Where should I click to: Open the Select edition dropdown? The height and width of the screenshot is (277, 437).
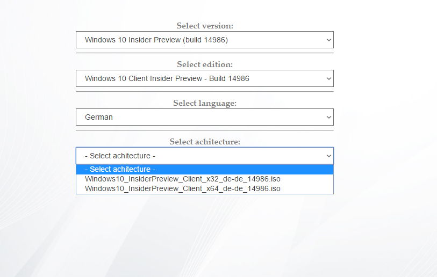(x=205, y=78)
